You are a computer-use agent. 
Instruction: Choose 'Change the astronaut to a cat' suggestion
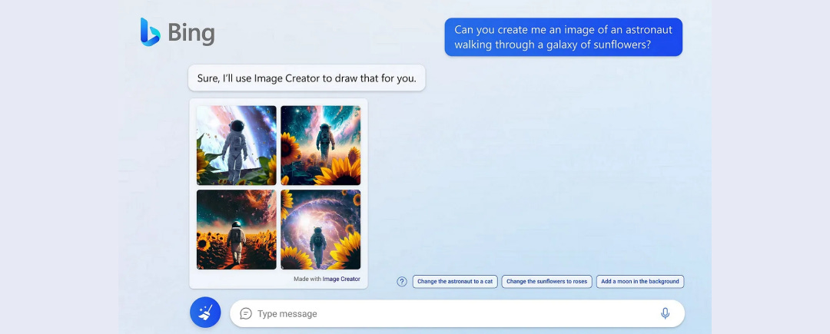click(x=455, y=282)
